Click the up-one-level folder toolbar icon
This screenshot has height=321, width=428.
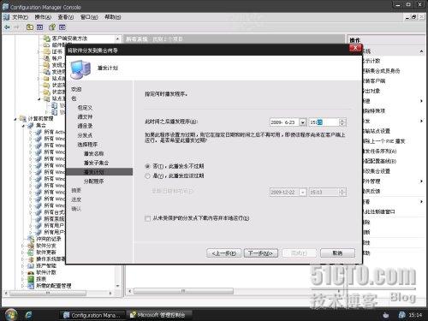[x=30, y=27]
